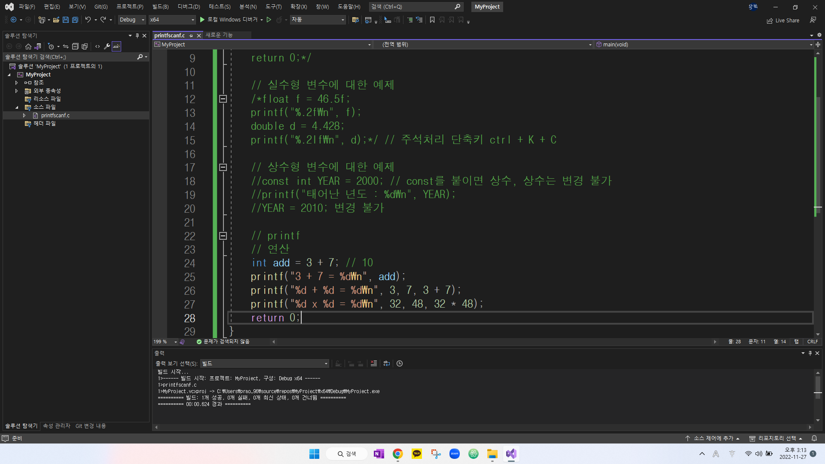The image size is (825, 464).
Task: Collapse the code block at line 17
Action: (x=223, y=167)
